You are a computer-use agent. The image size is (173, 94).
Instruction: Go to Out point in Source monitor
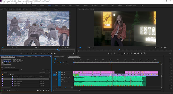(x=45, y=53)
